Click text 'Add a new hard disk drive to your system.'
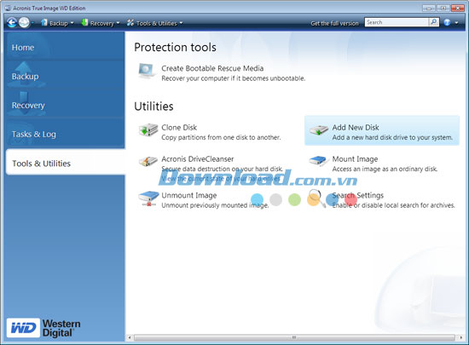469x345 pixels. (392, 137)
